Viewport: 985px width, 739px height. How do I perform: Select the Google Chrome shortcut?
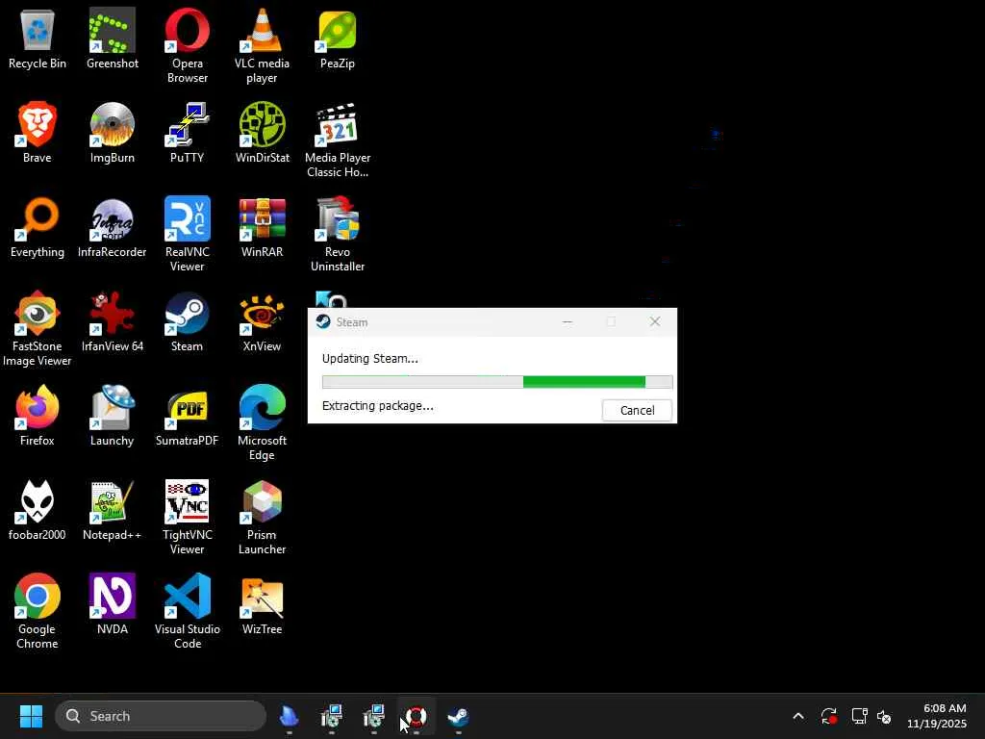(38, 611)
